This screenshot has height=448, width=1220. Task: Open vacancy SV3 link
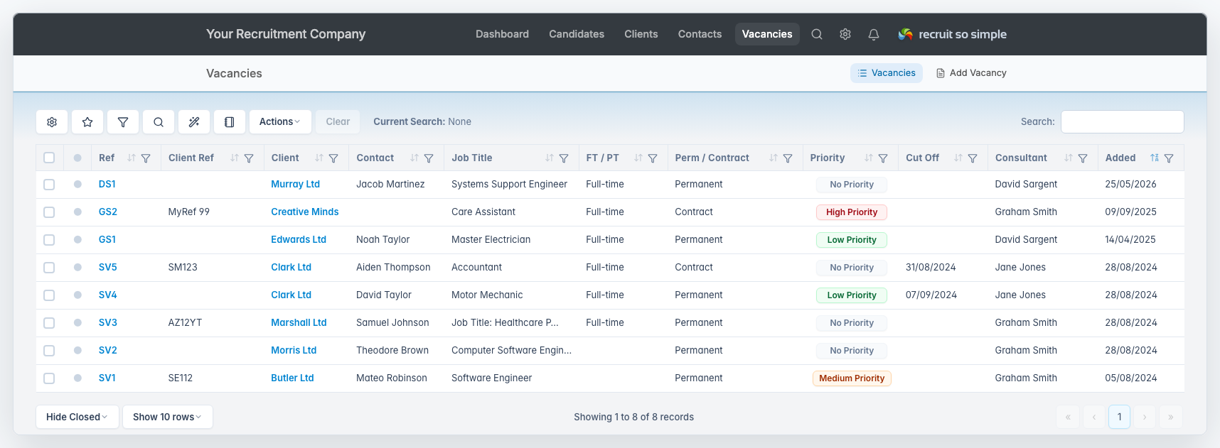pyautogui.click(x=108, y=323)
